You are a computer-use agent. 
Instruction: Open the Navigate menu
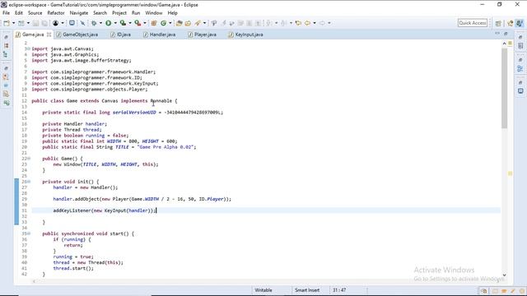[x=79, y=13]
